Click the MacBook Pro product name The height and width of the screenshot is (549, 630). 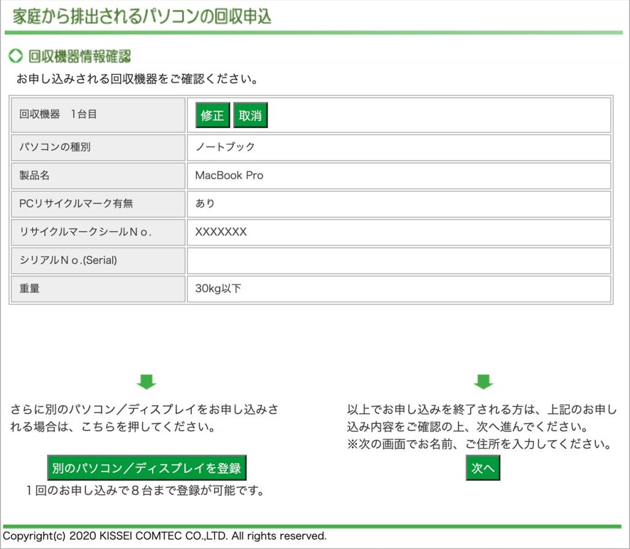click(x=229, y=175)
